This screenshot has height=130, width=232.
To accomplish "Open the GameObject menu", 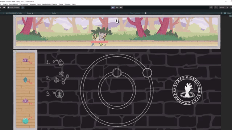I will (13, 4).
